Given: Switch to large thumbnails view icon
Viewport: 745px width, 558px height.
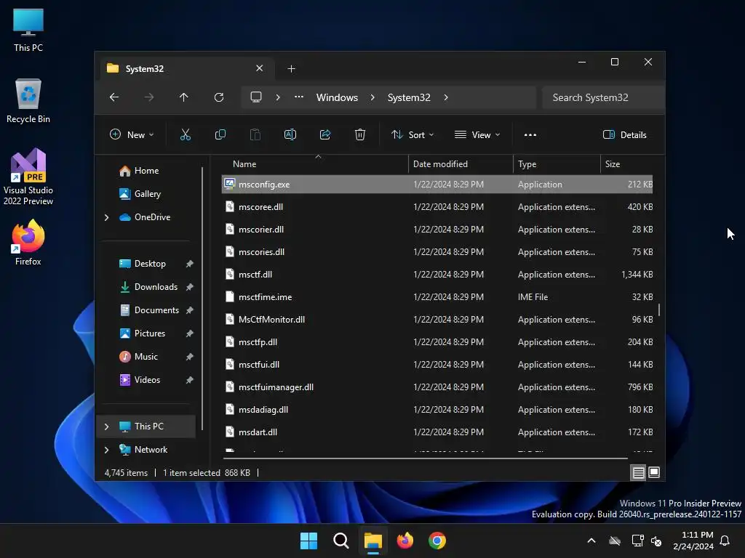Looking at the screenshot, I should 654,472.
